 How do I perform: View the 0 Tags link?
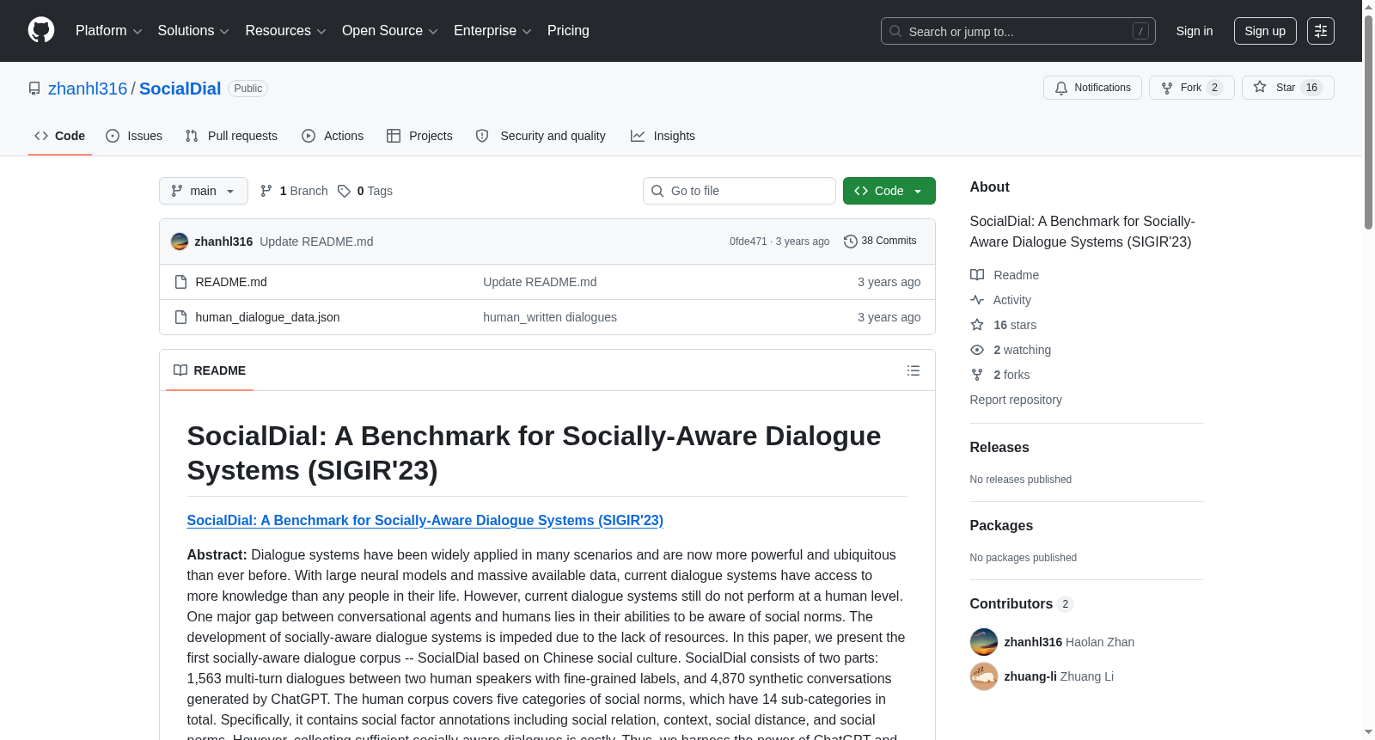click(365, 191)
